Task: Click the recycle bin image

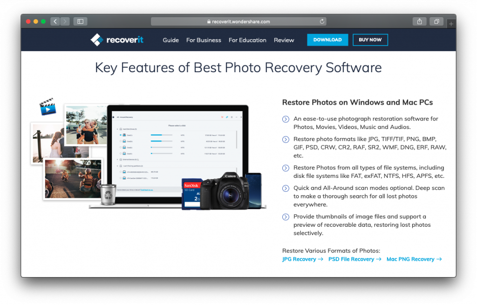Action: click(x=108, y=194)
